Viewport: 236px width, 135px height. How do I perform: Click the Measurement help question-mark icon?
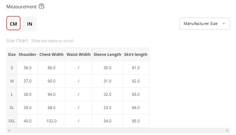coord(41,7)
